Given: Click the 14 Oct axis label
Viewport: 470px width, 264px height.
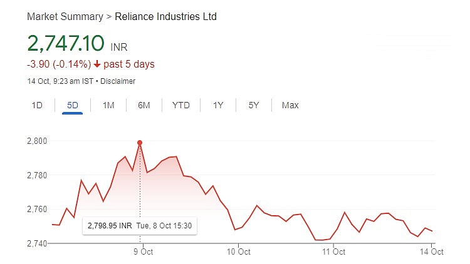Looking at the screenshot, I should (431, 251).
